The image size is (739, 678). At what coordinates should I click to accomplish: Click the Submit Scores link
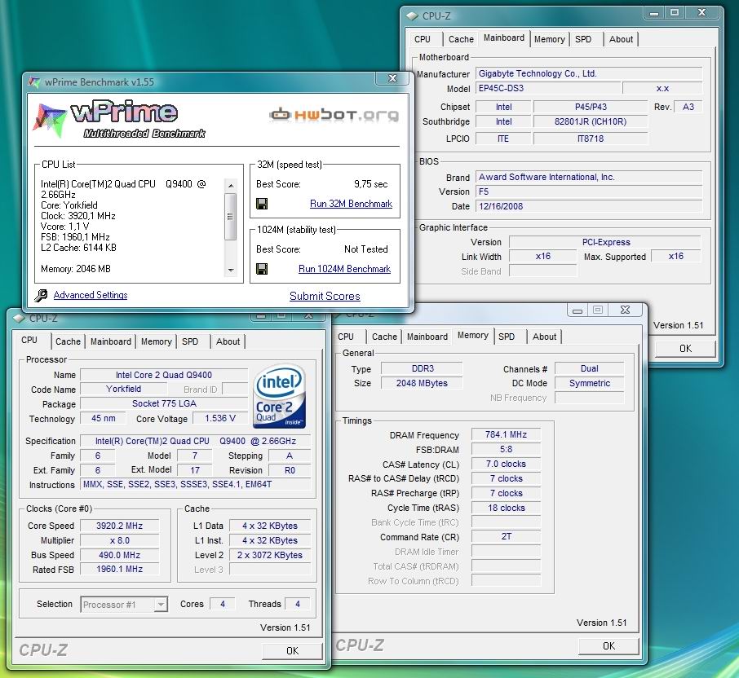pos(325,296)
